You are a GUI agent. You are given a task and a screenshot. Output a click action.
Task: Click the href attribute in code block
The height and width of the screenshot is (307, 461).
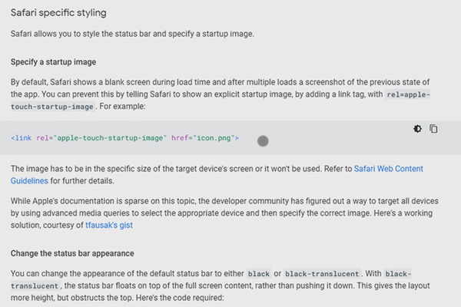180,138
